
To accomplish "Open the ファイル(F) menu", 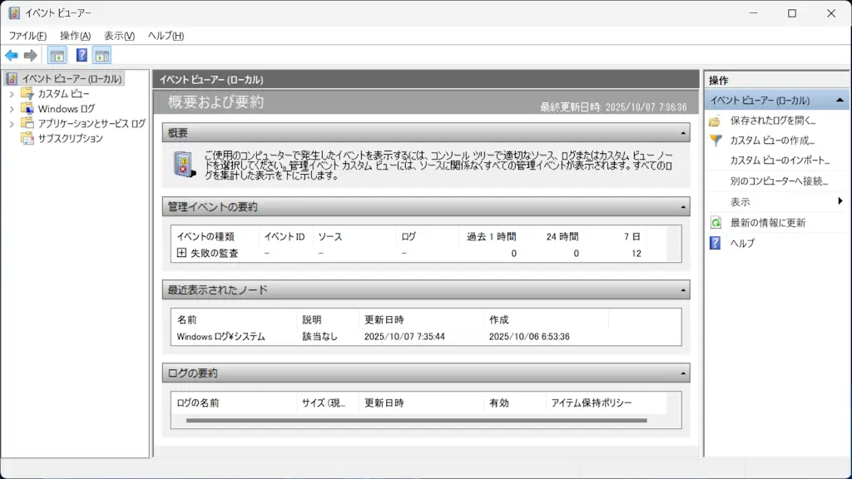I will click(27, 36).
